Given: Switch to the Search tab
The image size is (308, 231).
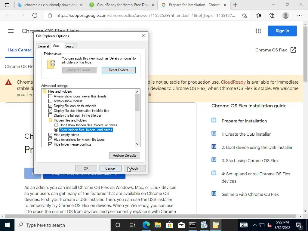Looking at the screenshot, I should click(x=70, y=46).
